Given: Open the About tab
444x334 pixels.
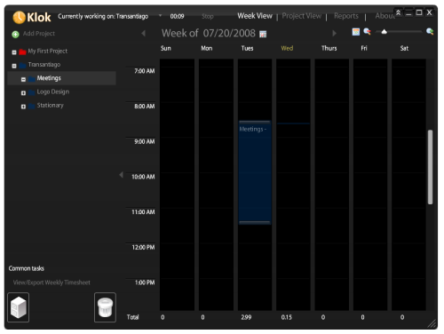Looking at the screenshot, I should [x=385, y=16].
